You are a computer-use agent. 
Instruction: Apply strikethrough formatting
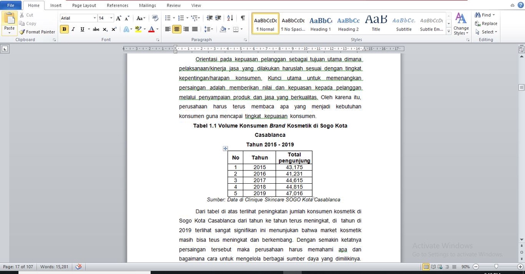96,29
